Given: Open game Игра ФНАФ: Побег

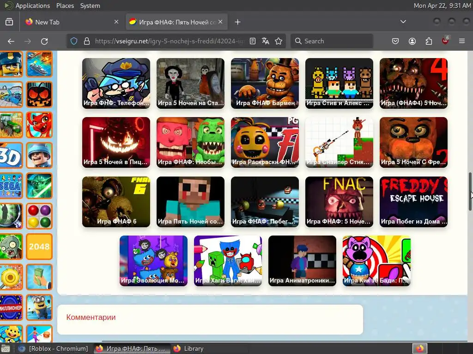Looking at the screenshot, I should pyautogui.click(x=265, y=202).
